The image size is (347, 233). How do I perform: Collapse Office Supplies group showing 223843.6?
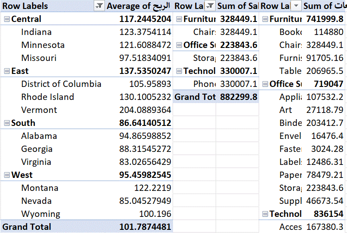pos(179,45)
